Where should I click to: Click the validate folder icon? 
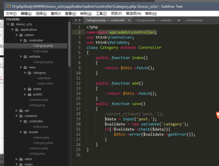point(25,57)
